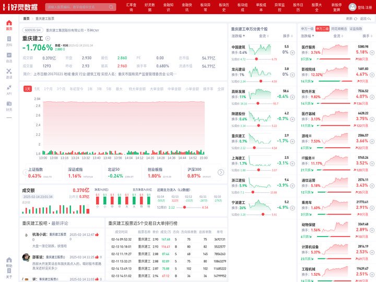This screenshot has height=282, width=376.
Task: Open the 股市日历 header menu
Action: [x=298, y=7]
